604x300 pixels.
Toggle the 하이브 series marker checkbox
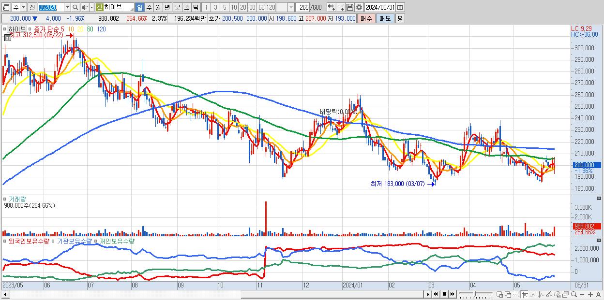click(4, 29)
